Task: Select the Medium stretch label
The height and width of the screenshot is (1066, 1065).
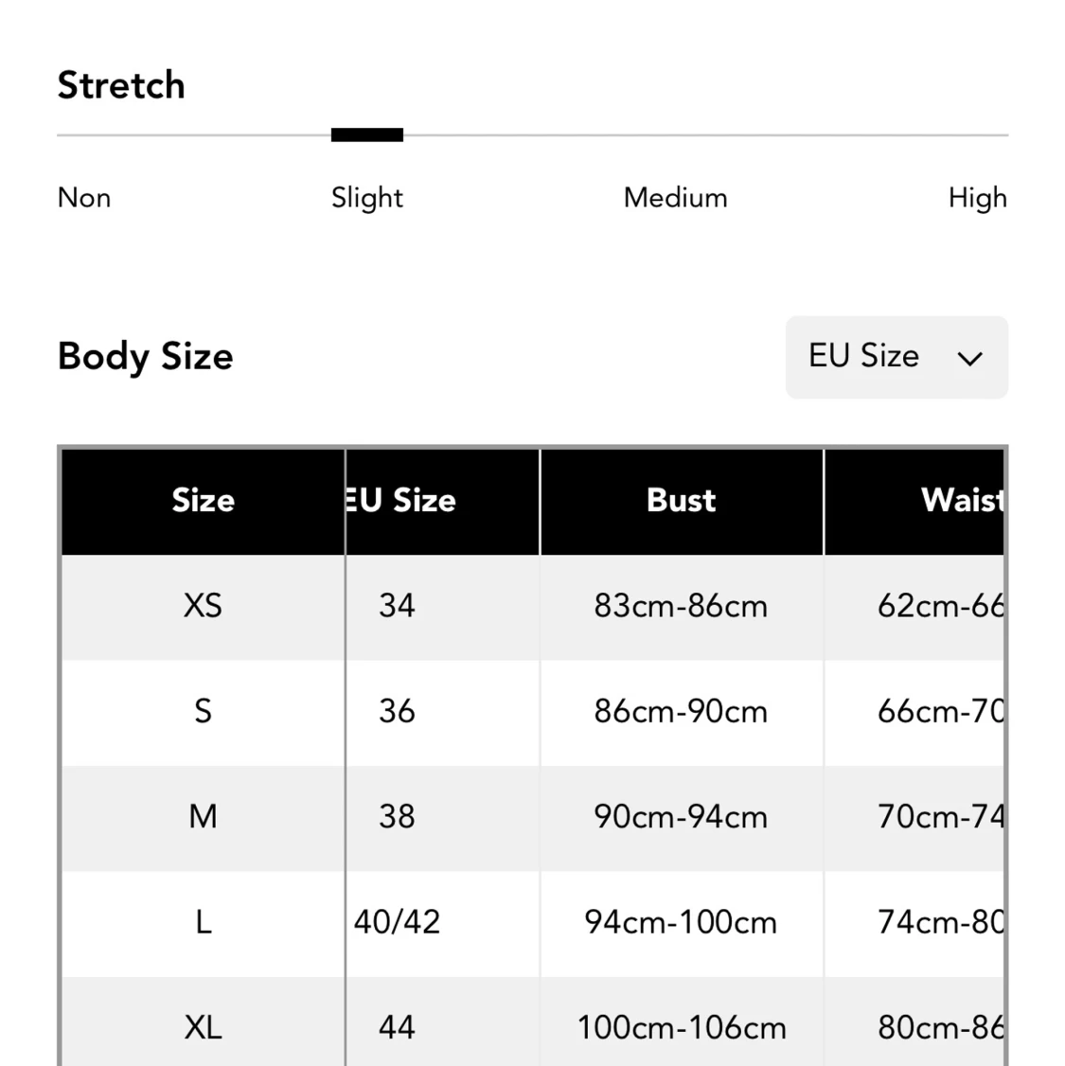Action: coord(675,198)
